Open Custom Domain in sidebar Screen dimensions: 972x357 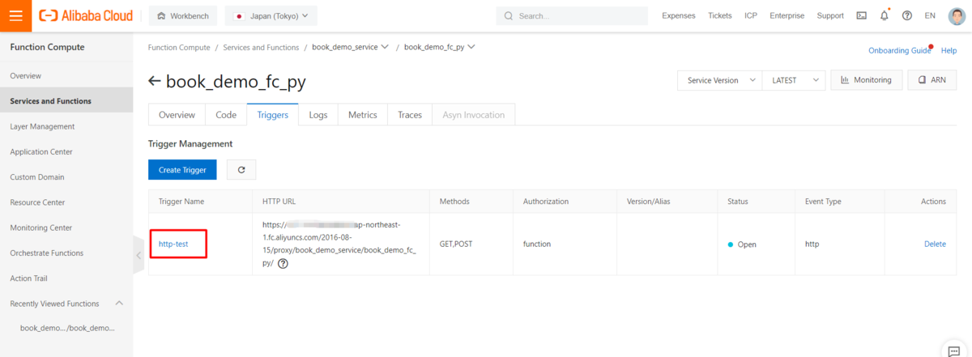click(66, 177)
